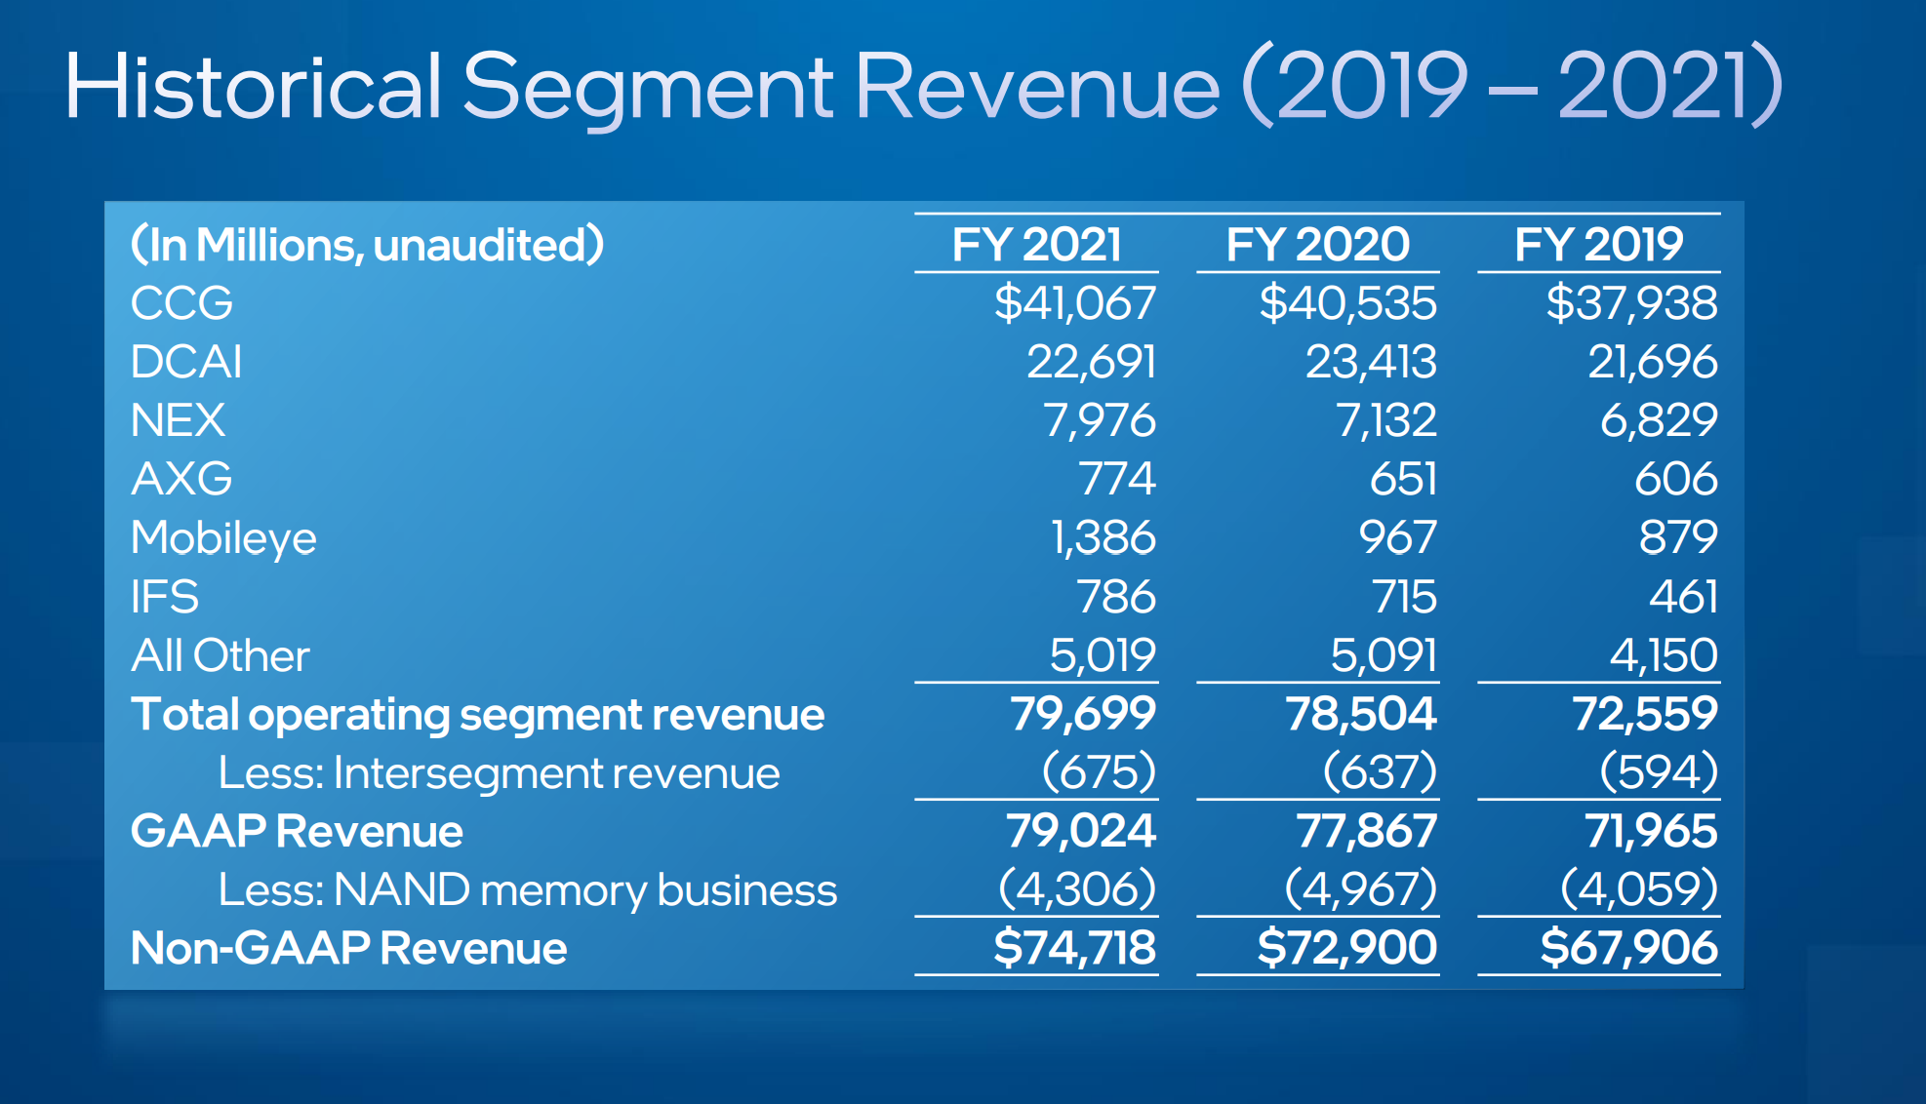Viewport: 1926px width, 1104px height.
Task: Click GAAP Revenue FY 2019 value 71,965
Action: click(x=1651, y=831)
